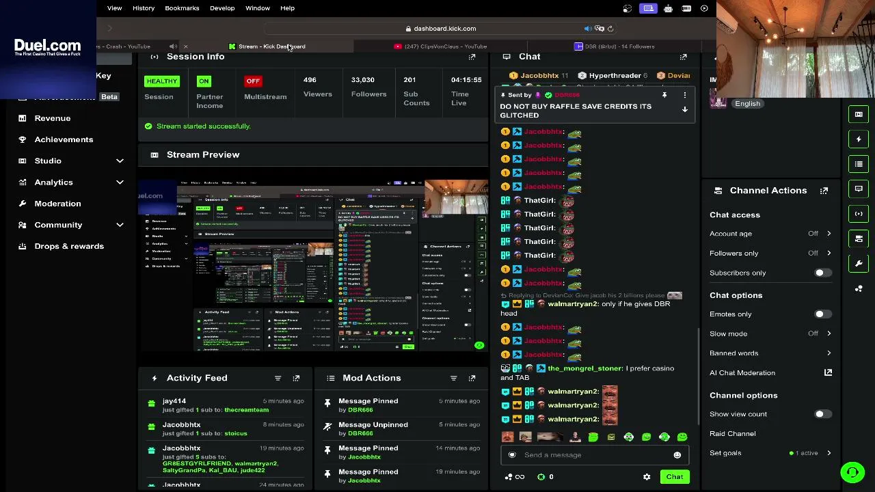Open the Bookmarks menu
This screenshot has width=875, height=492.
point(182,8)
